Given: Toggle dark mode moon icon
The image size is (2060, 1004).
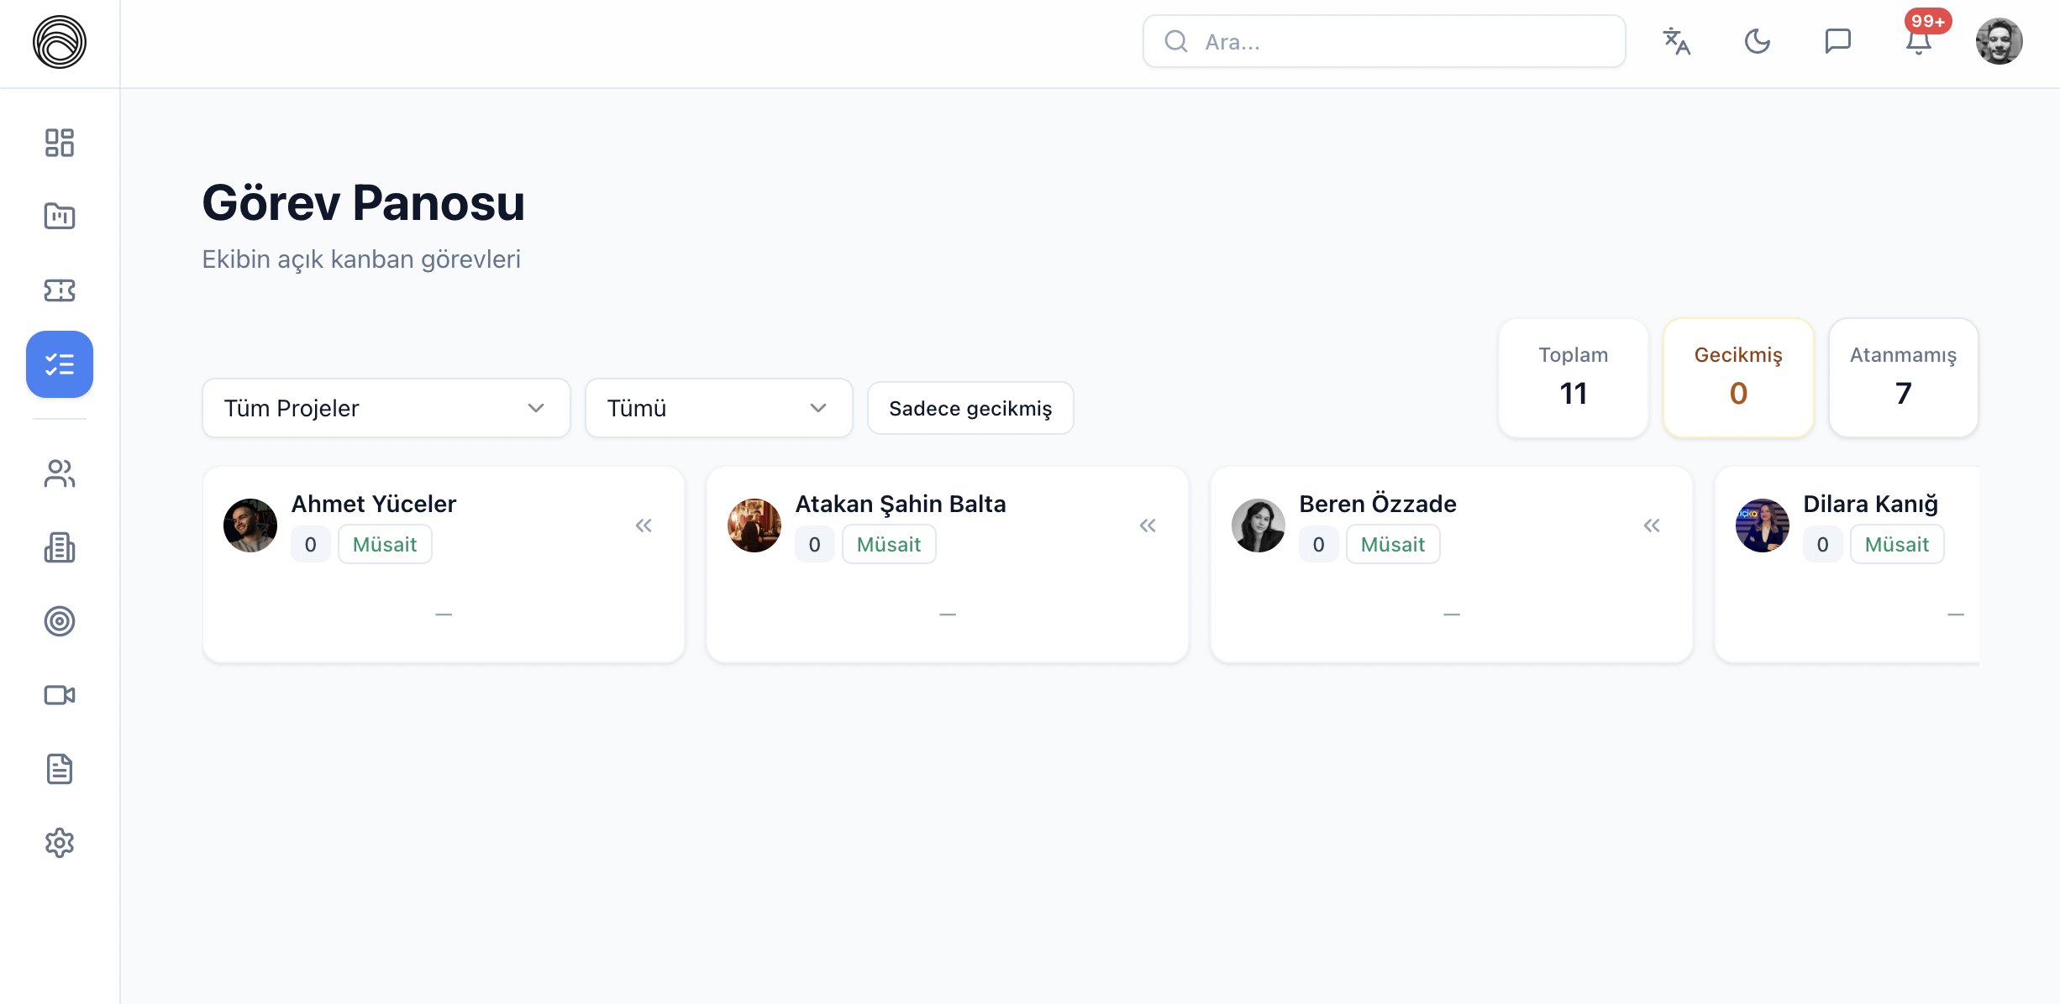Looking at the screenshot, I should pos(1758,41).
